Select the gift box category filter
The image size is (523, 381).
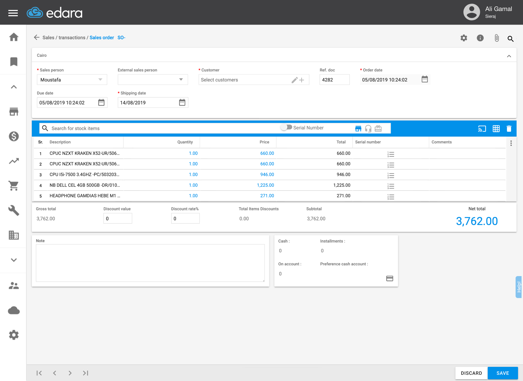(378, 128)
